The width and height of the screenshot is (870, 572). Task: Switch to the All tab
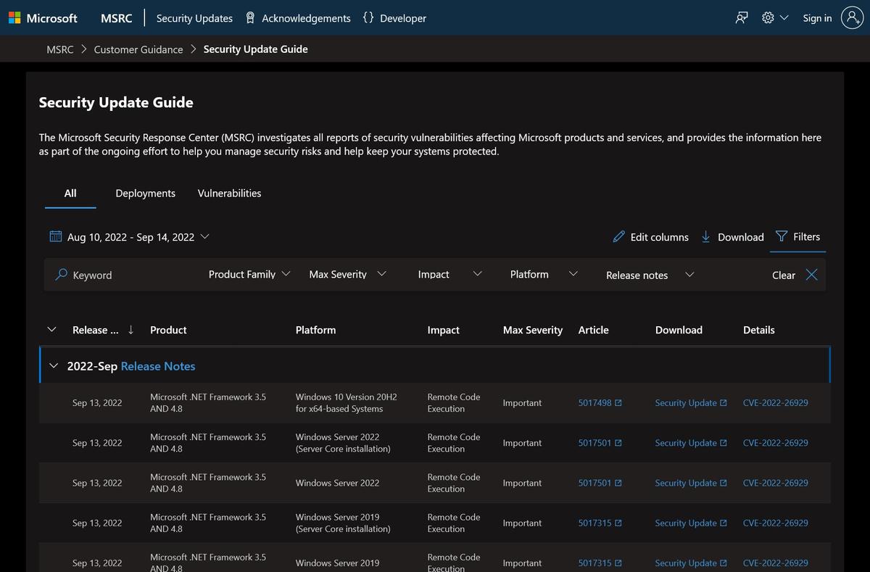point(70,194)
